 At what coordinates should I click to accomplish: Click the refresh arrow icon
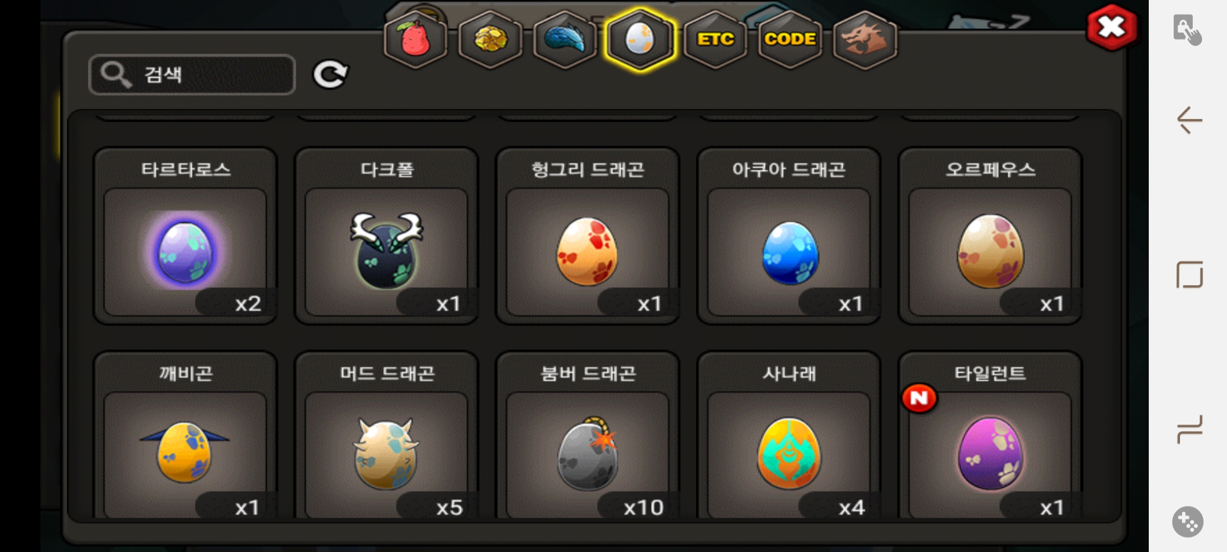click(x=330, y=75)
